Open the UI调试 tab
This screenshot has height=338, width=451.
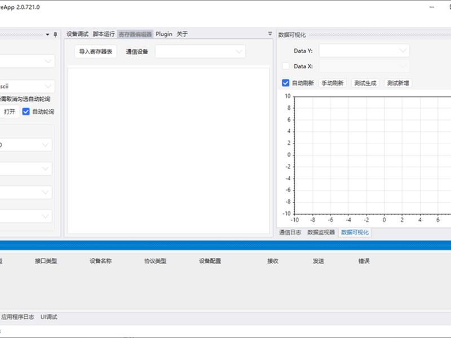pos(49,317)
